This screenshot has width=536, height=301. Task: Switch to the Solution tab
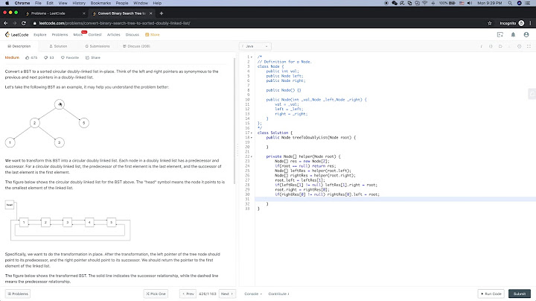click(x=58, y=46)
